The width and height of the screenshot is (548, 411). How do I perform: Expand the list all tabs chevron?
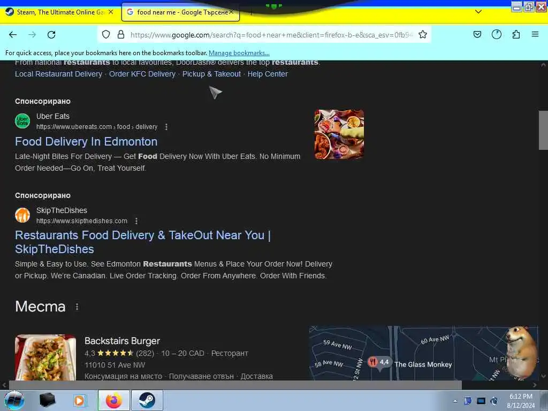pos(478,12)
